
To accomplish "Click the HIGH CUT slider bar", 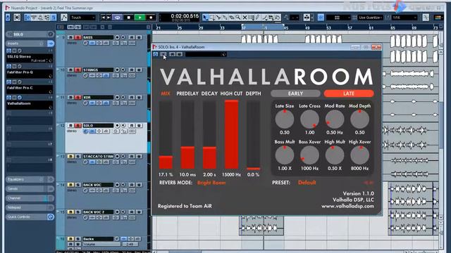I will pyautogui.click(x=231, y=135).
